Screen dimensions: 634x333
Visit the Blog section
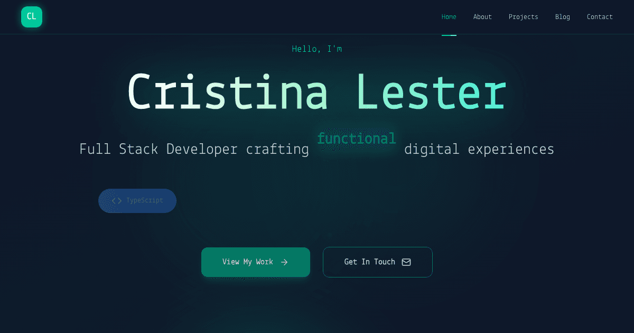pos(563,17)
